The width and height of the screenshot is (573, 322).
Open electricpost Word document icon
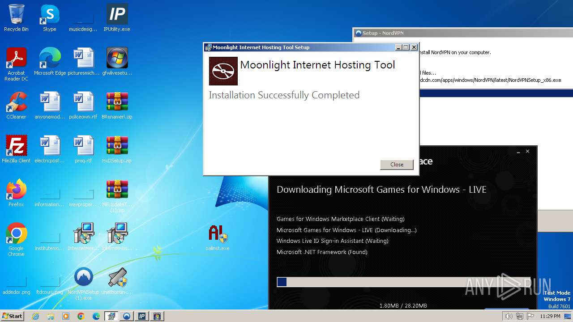click(50, 149)
